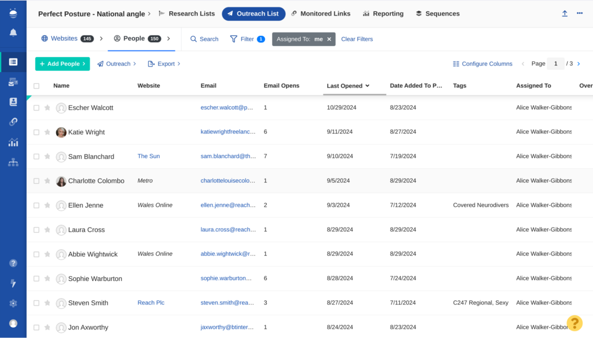Open the bar chart reporting sidebar icon
593x338 pixels.
13,142
